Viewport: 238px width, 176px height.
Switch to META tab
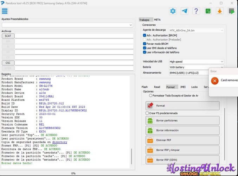[x=157, y=20]
